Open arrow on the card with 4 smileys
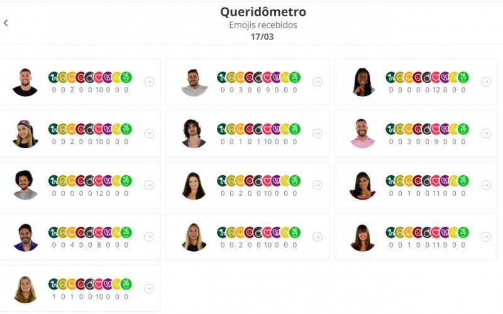 point(149,237)
